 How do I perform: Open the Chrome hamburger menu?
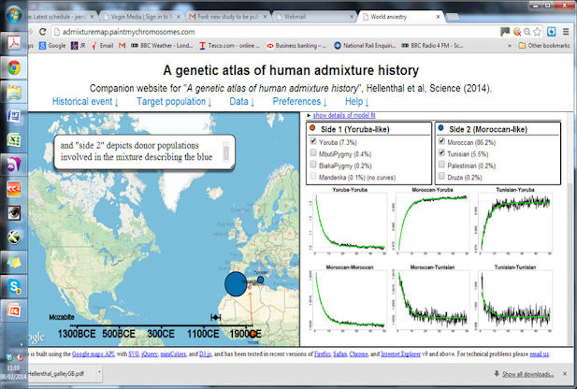(566, 32)
